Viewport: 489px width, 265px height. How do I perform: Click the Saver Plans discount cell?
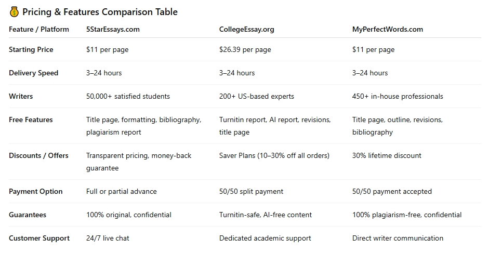274,156
